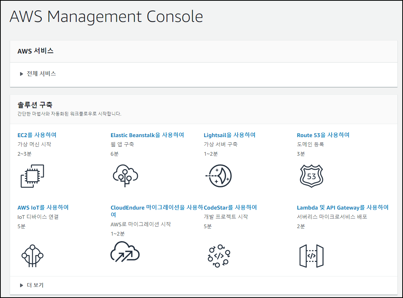
Task: Click the CodeStar code brackets icon
Action: [x=219, y=256]
